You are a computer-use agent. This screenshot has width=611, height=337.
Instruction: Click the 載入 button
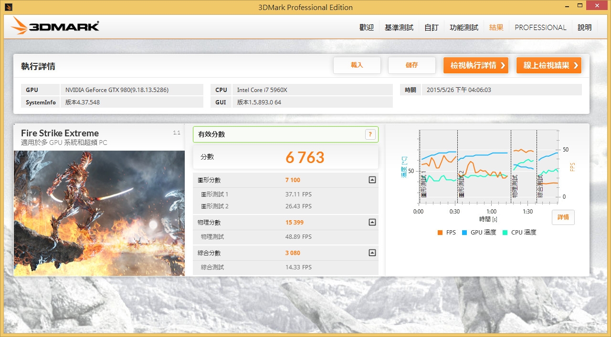(x=357, y=65)
